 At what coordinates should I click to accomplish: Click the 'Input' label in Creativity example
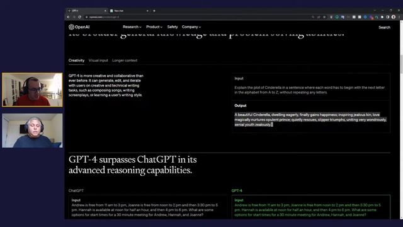point(239,78)
